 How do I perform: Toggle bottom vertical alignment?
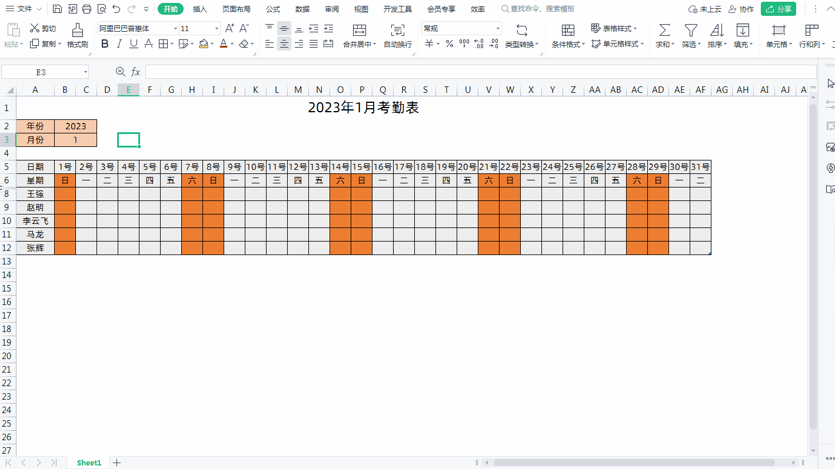click(299, 28)
